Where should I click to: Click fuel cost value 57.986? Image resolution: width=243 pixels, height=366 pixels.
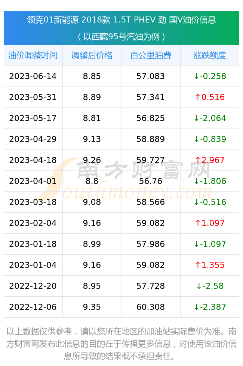[151, 244]
